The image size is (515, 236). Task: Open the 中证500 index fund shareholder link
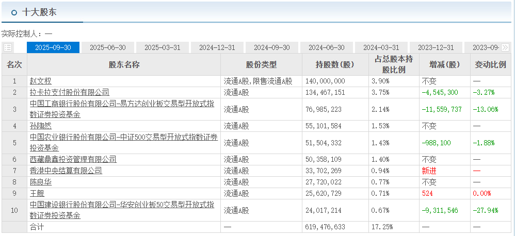(124, 143)
